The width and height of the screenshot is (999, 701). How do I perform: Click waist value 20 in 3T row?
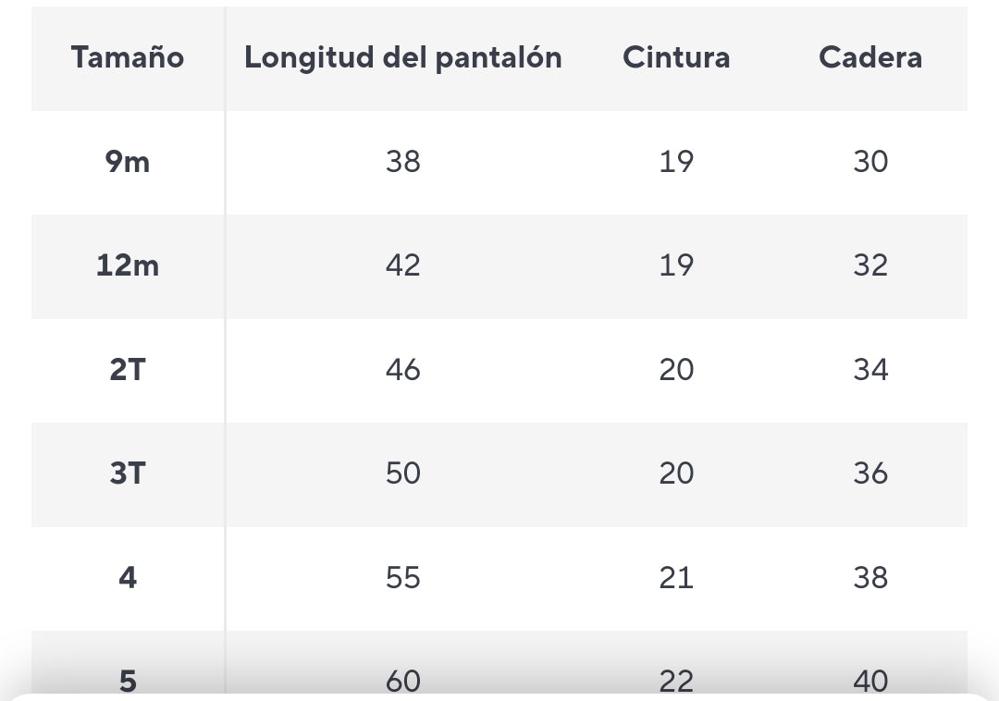coord(676,473)
